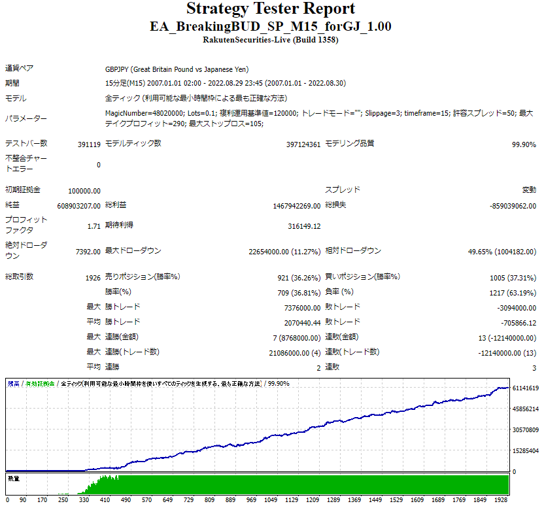
Task: Click the 'GBPJPY (Great Britain Pound vs Japanese Yen)' value
Action: (x=177, y=69)
